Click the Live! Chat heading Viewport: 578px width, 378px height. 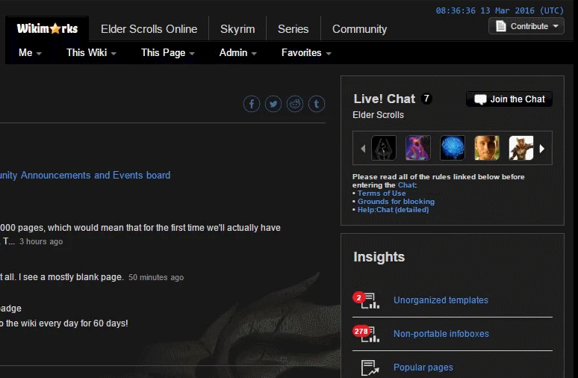[x=385, y=99]
